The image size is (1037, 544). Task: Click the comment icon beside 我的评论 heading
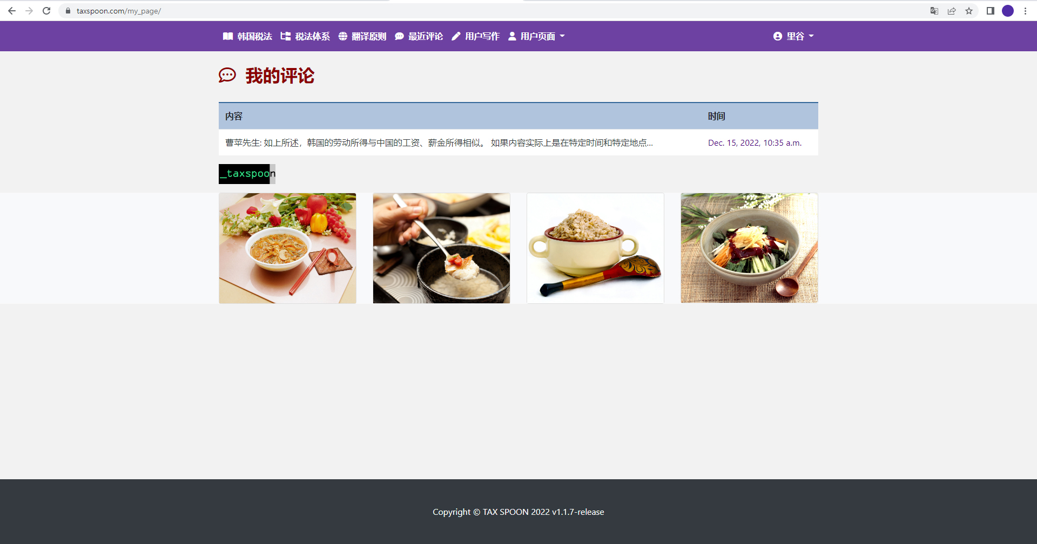[x=227, y=76]
